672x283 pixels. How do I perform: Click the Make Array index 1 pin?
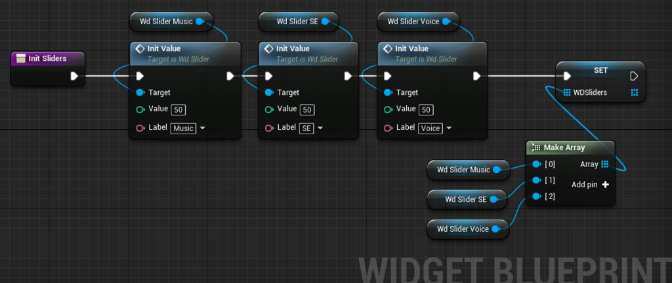tap(536, 180)
